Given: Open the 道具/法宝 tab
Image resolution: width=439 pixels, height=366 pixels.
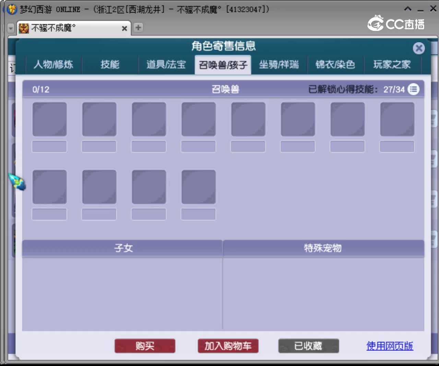Looking at the screenshot, I should coord(166,64).
